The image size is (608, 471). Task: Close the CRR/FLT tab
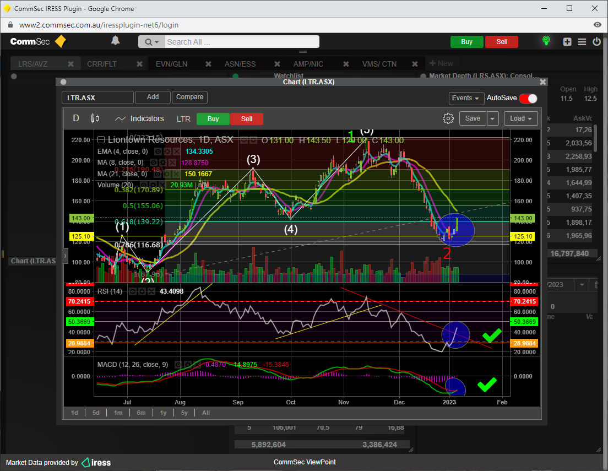[139, 64]
